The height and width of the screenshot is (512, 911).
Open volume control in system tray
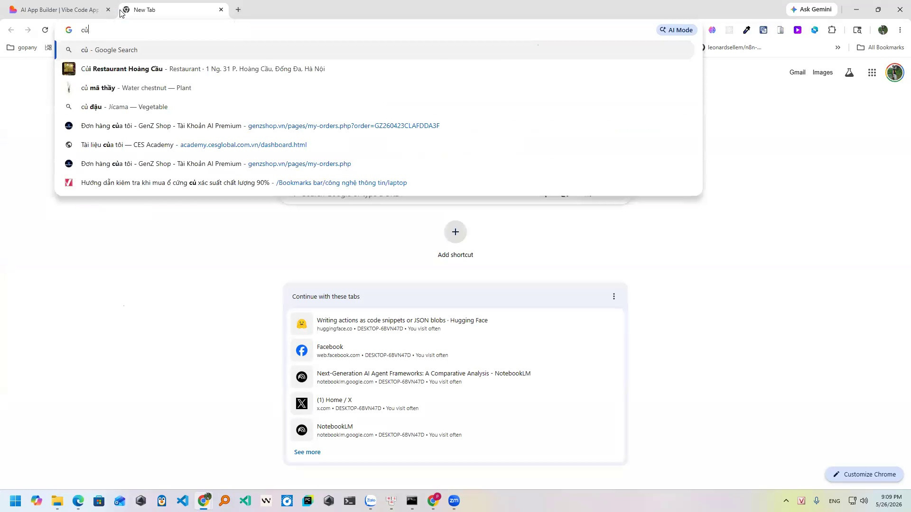(x=864, y=501)
